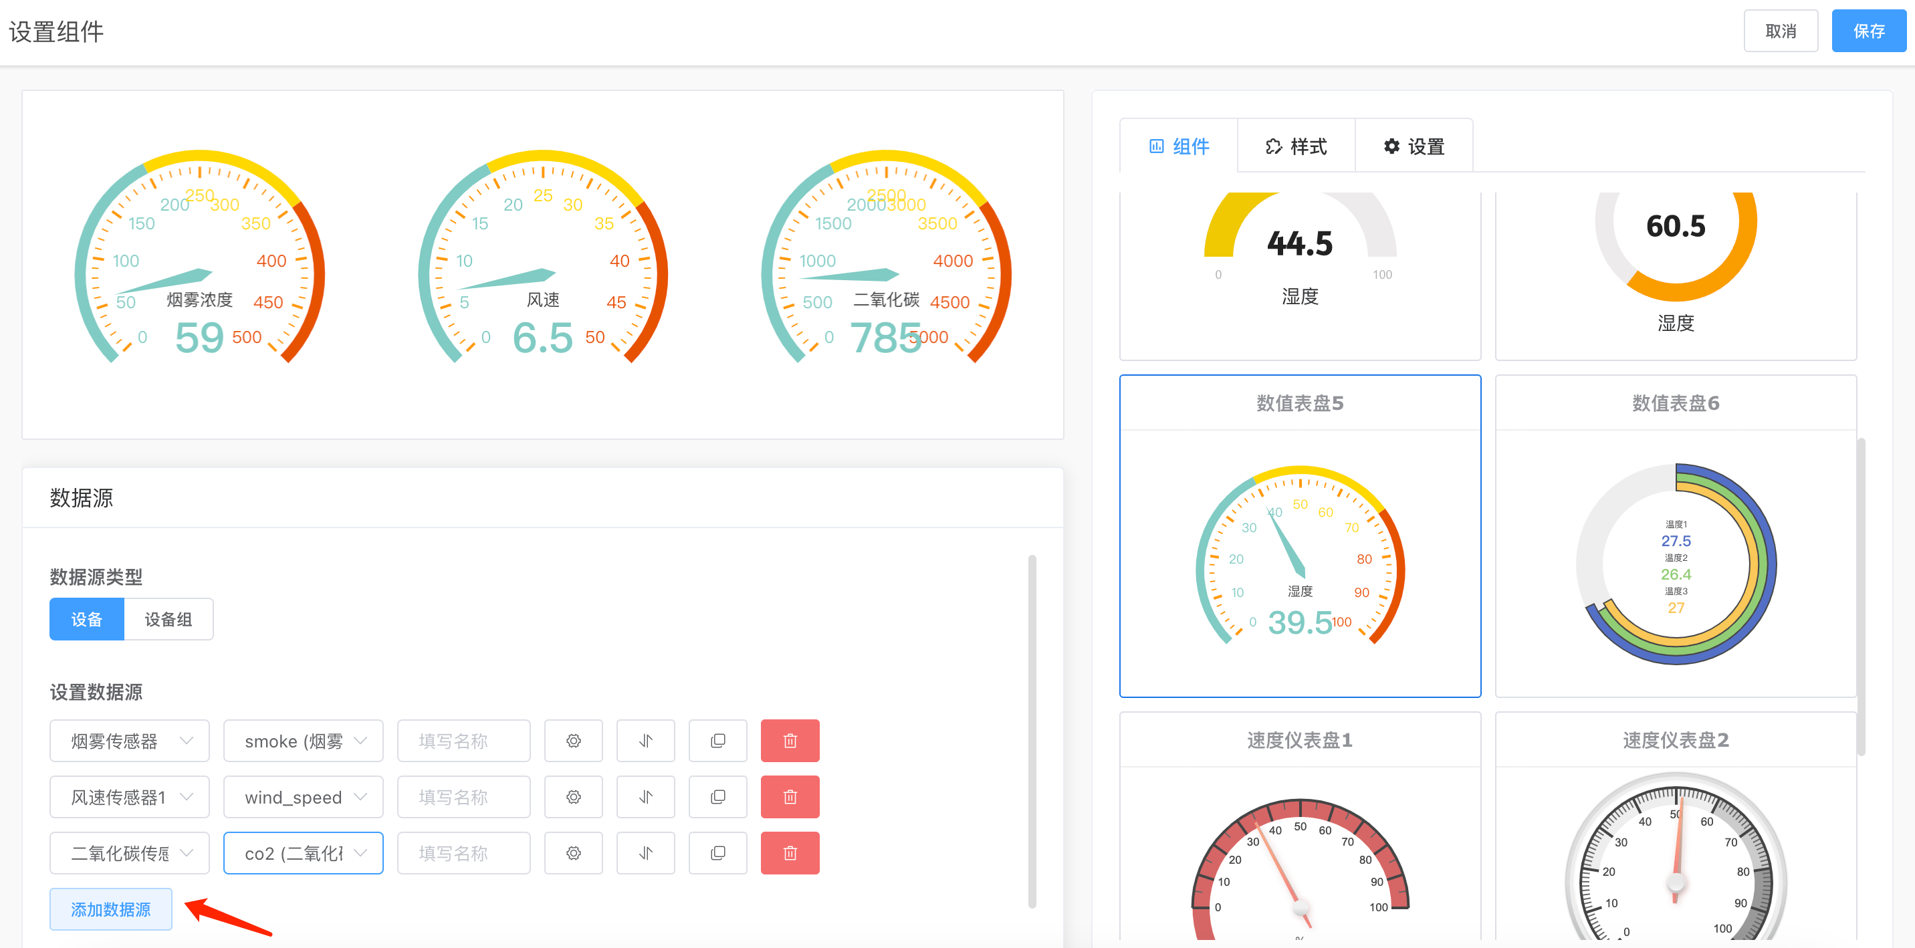1915x948 pixels.
Task: Copy the smoke data source row
Action: click(717, 741)
